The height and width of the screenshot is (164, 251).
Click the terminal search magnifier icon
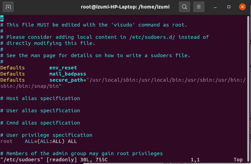click(184, 7)
